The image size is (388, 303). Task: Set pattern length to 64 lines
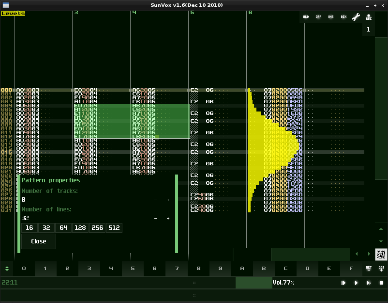tap(63, 228)
